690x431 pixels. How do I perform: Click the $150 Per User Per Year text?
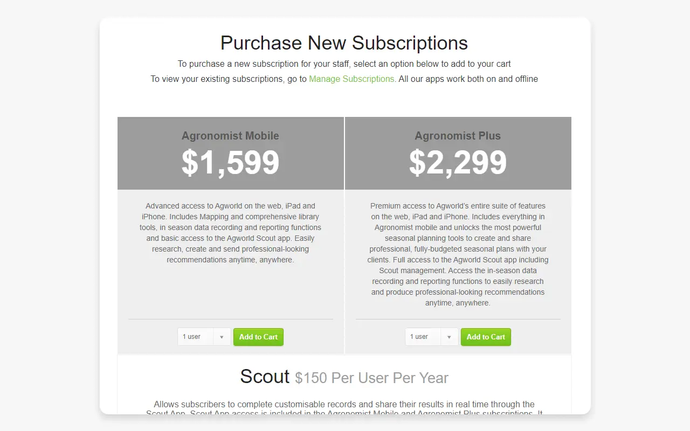point(371,378)
